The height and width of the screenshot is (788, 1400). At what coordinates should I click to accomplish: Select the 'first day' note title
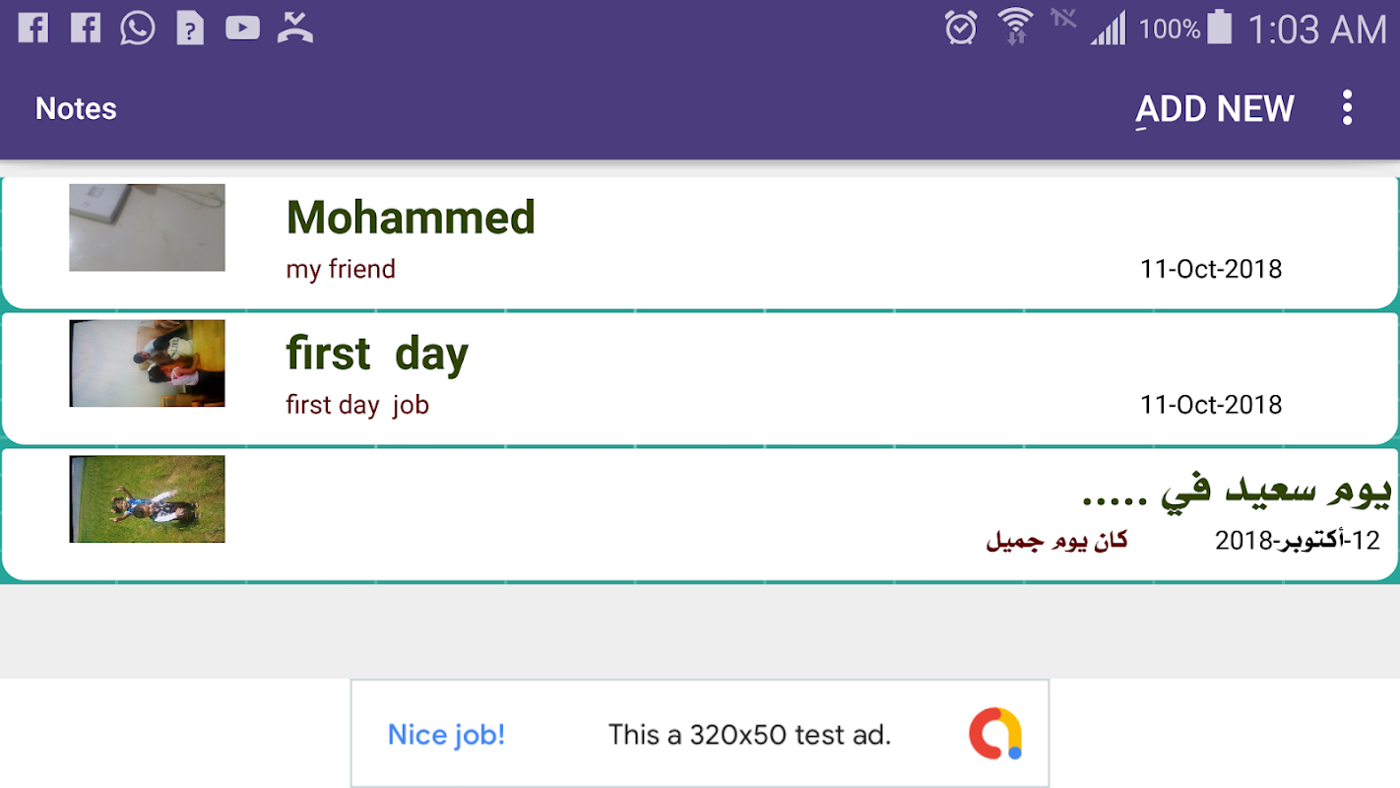(x=377, y=354)
